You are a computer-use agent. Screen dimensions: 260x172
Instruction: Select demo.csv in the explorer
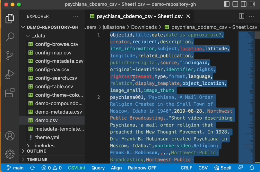(x=52, y=120)
